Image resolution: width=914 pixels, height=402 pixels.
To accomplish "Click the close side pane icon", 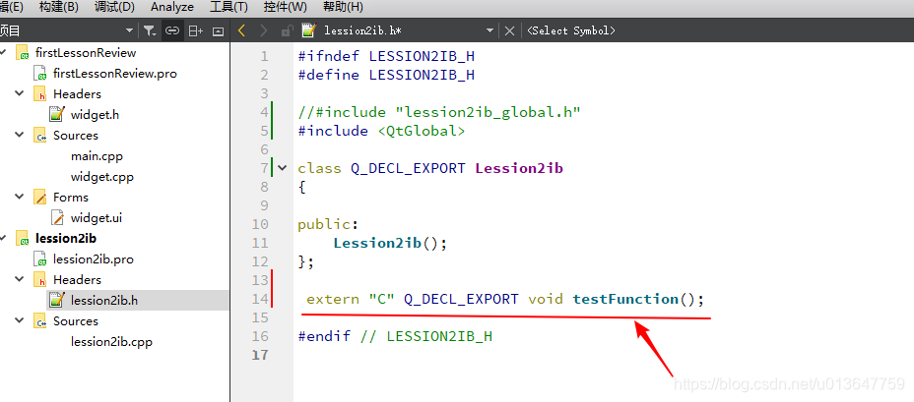I will point(218,30).
